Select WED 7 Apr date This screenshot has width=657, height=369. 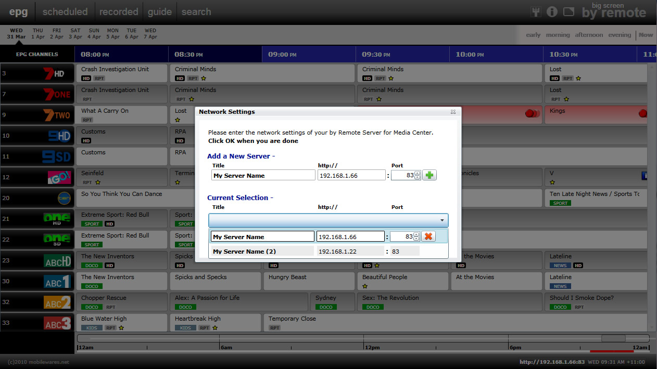point(150,34)
